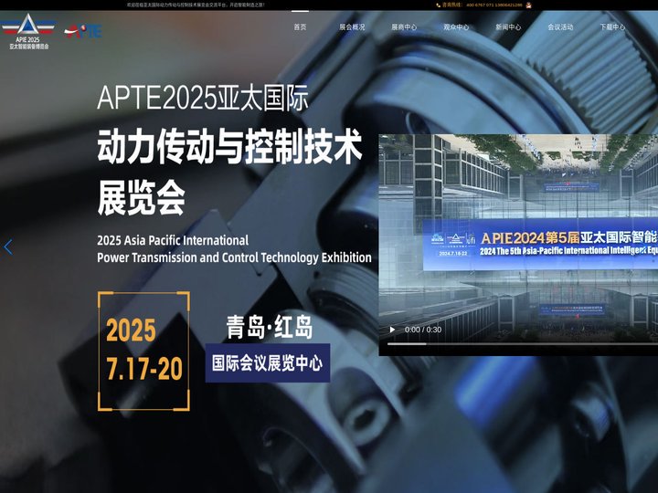The height and width of the screenshot is (493, 658).
Task: Click the APTE2025亚太国际 title text
Action: tap(203, 98)
